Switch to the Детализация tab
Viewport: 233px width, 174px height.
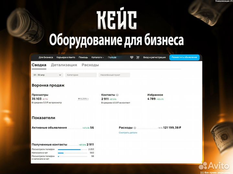coord(64,65)
